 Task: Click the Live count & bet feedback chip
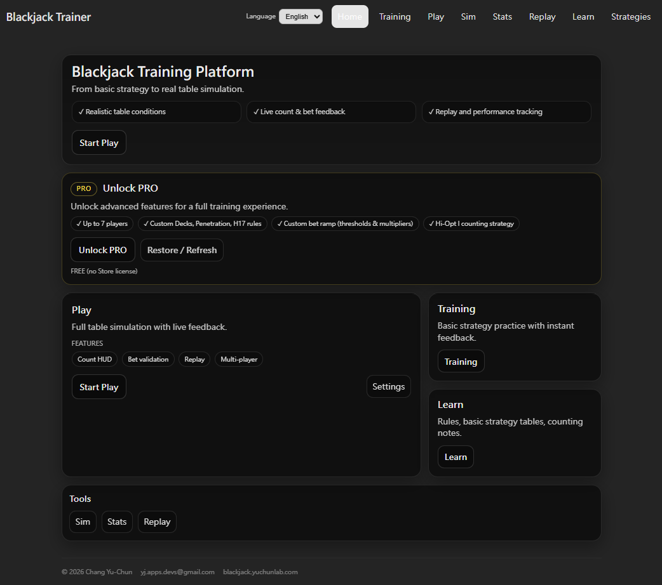(x=331, y=112)
